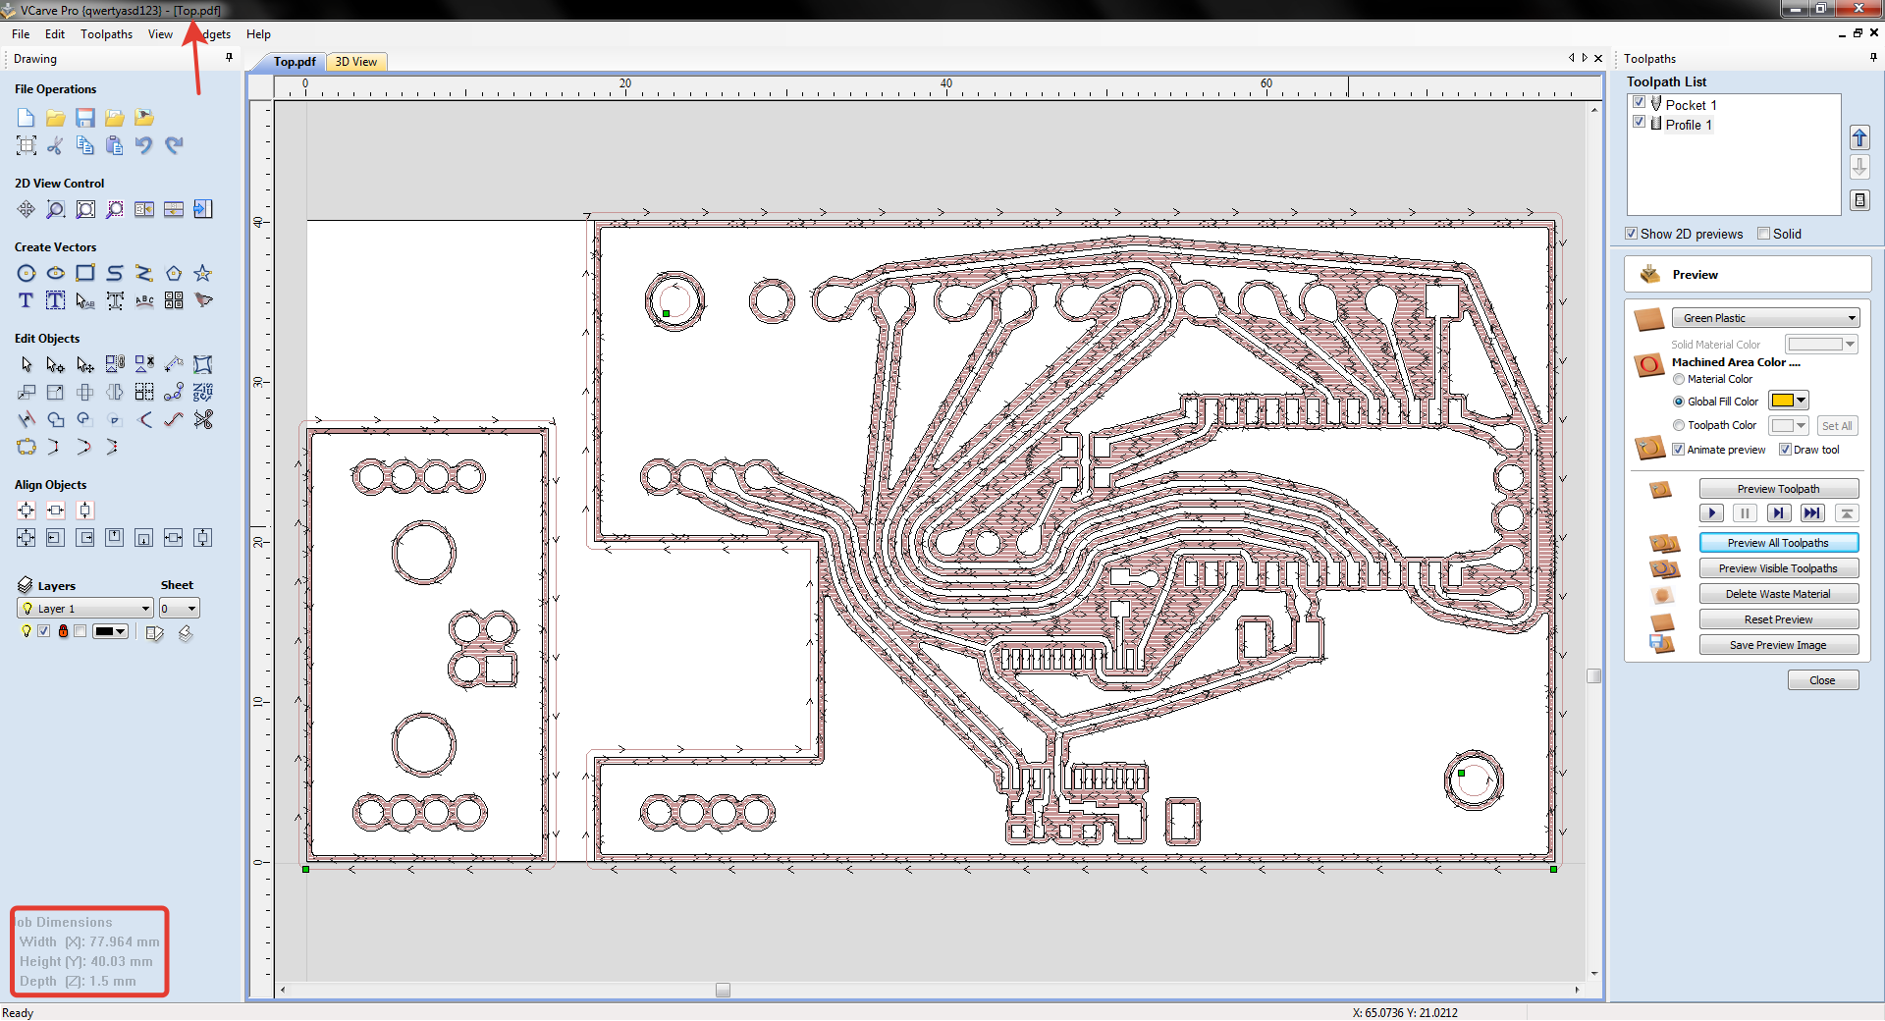Click the yellow Global Fill Color swatch

coord(1782,401)
